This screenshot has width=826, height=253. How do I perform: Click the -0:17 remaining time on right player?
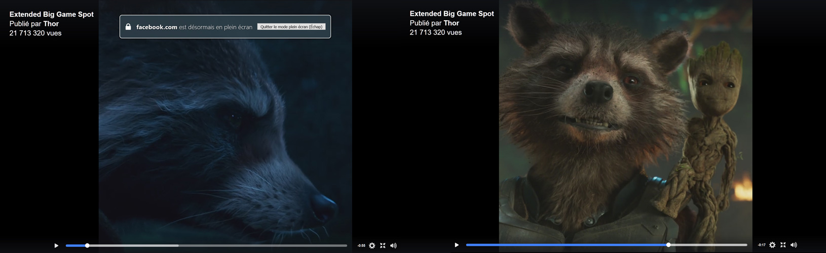pyautogui.click(x=762, y=245)
